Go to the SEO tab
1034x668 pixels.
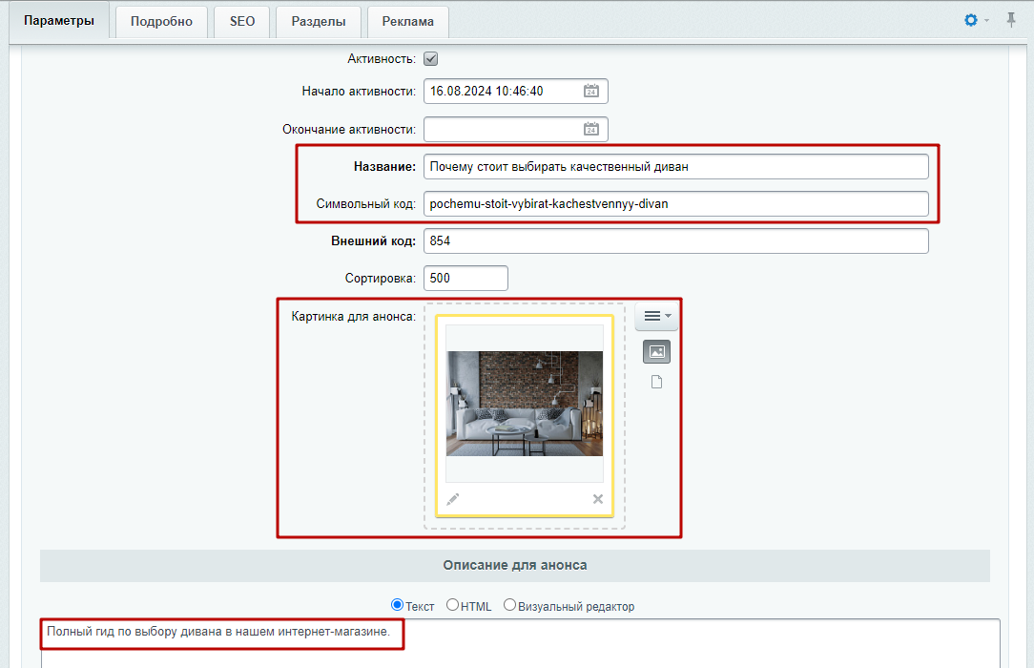click(x=242, y=22)
